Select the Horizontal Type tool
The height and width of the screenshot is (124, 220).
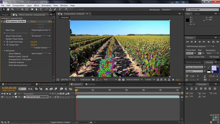pos(41,10)
